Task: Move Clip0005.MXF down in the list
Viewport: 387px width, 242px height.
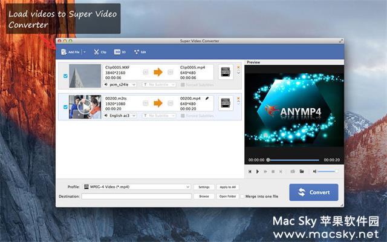Action: click(238, 73)
